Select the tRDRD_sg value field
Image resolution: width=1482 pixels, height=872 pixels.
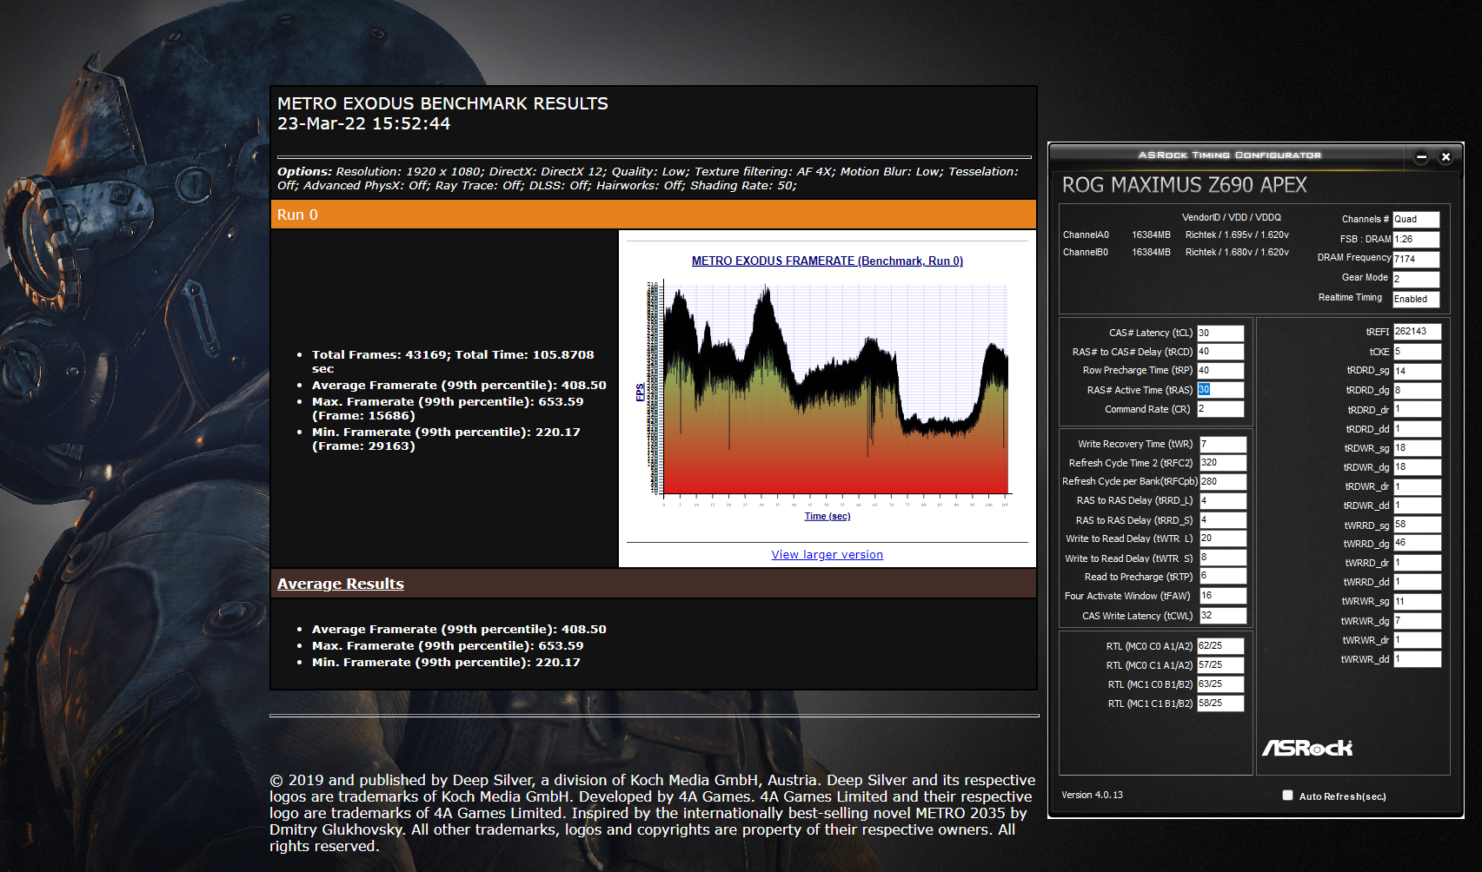[x=1417, y=372]
